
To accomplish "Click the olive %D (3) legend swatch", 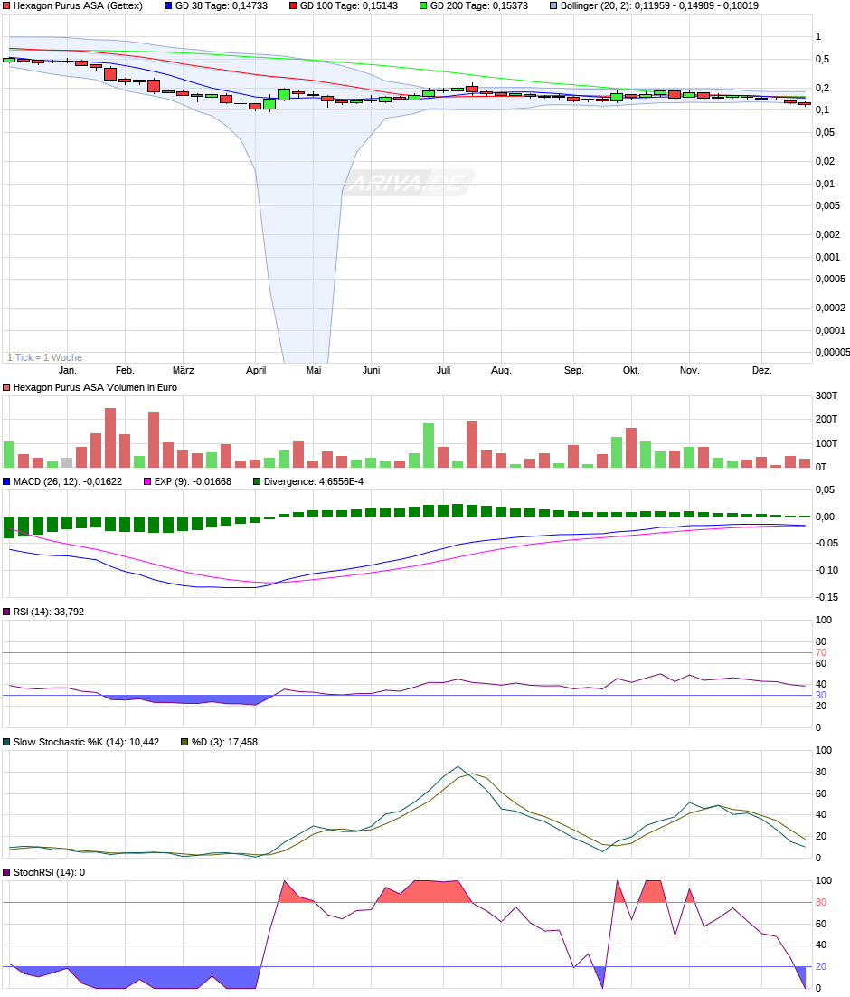I will (x=185, y=742).
